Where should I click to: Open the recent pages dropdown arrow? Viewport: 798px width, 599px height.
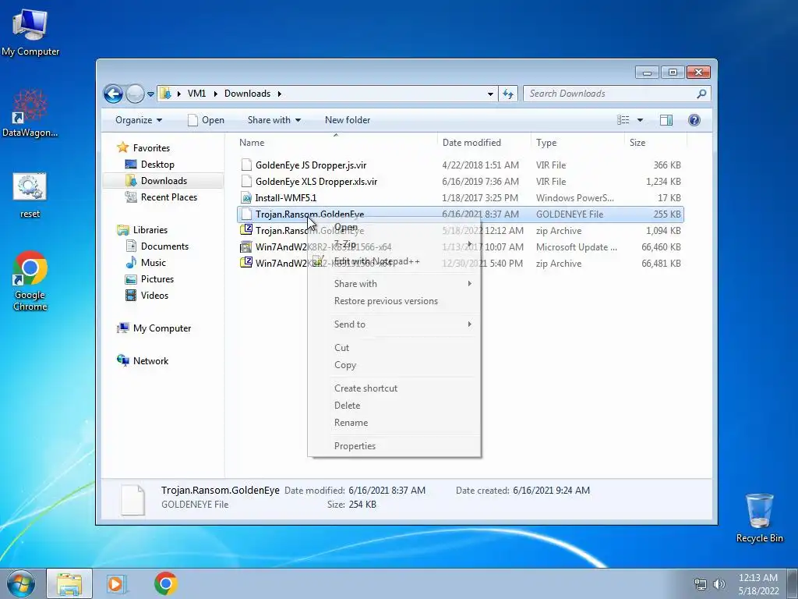[150, 94]
